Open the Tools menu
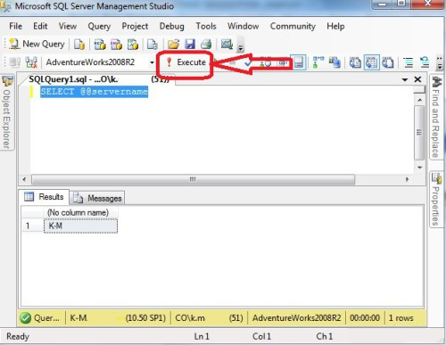 point(206,26)
